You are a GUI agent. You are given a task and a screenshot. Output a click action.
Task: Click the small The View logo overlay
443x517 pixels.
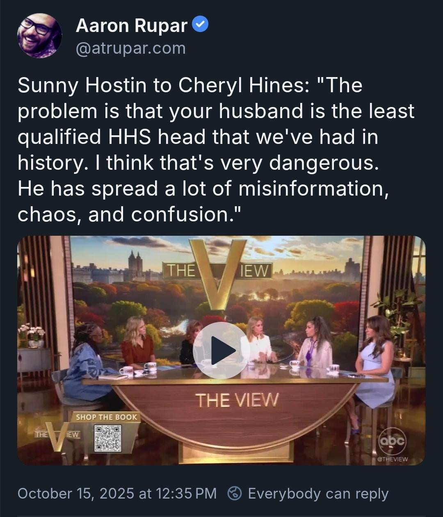click(x=57, y=435)
